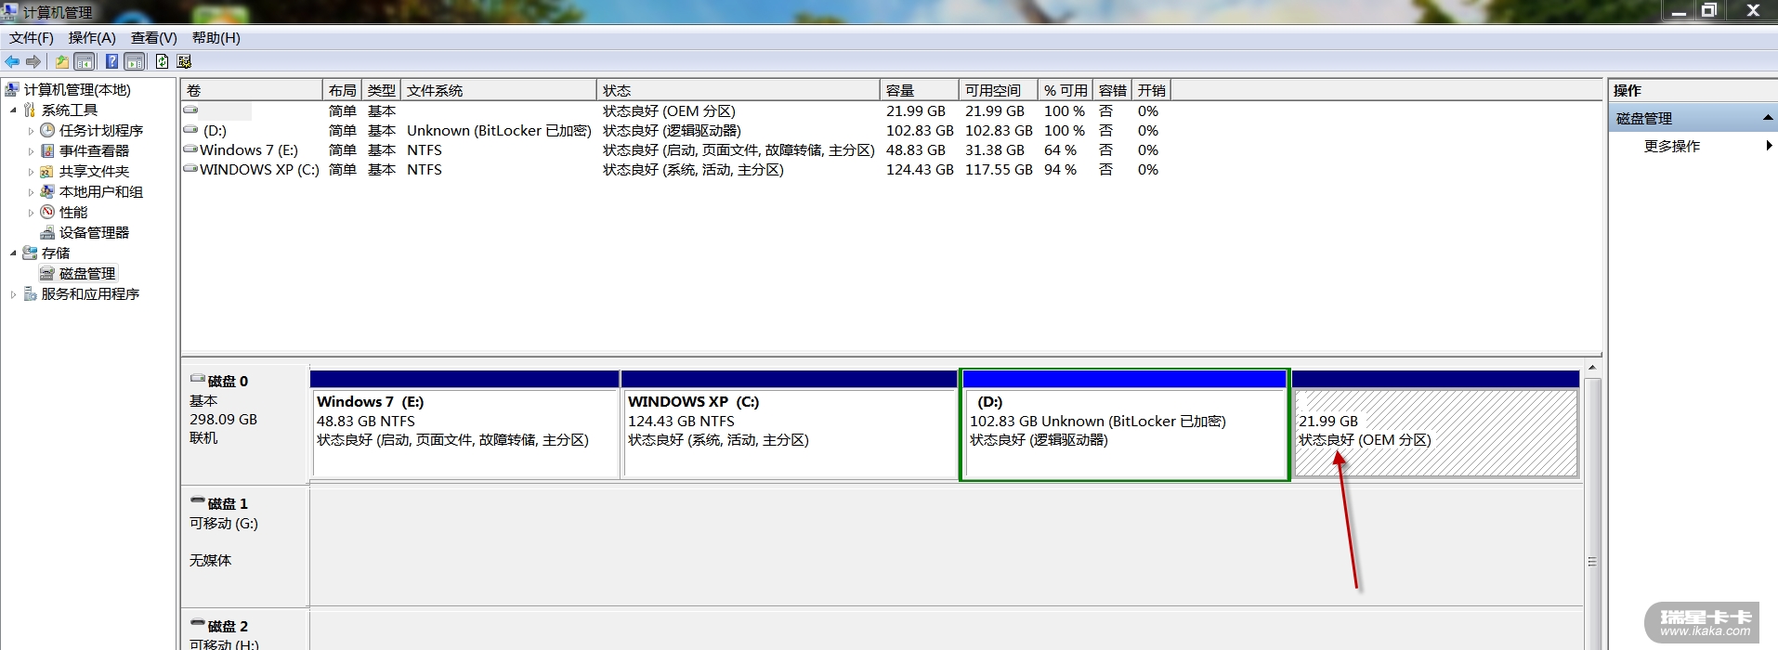This screenshot has width=1778, height=650.
Task: Sort by the 文件系统 column header
Action: (x=499, y=90)
